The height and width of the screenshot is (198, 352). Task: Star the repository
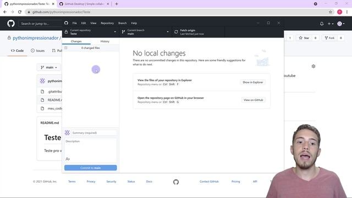[x=304, y=38]
